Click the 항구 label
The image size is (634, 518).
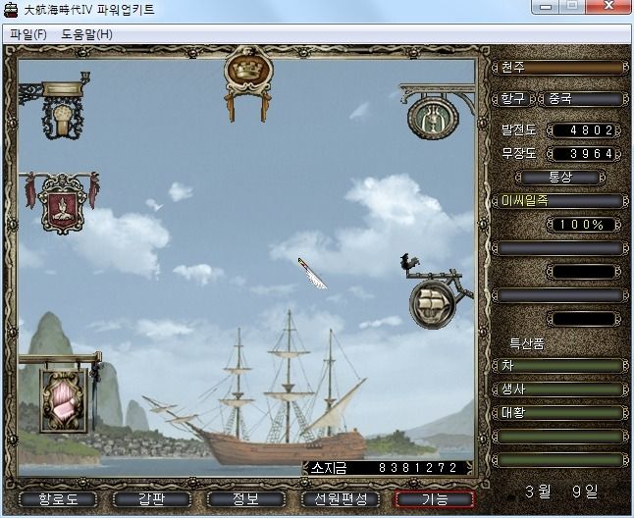point(513,98)
